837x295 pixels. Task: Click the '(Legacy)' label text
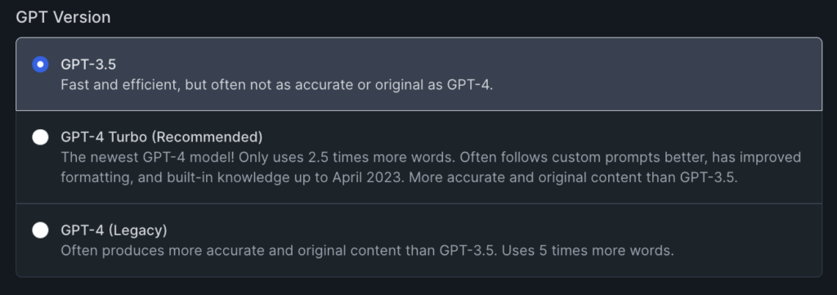tap(138, 230)
